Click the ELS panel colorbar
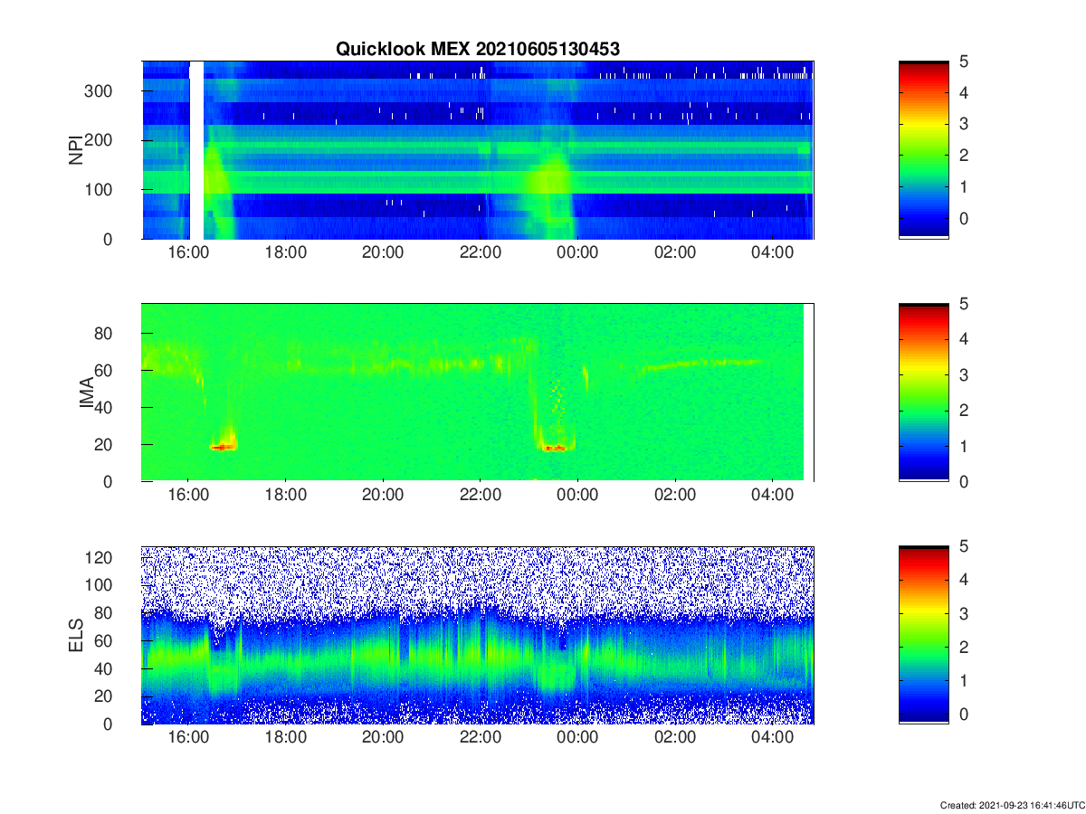This screenshot has height=814, width=1086. click(923, 635)
